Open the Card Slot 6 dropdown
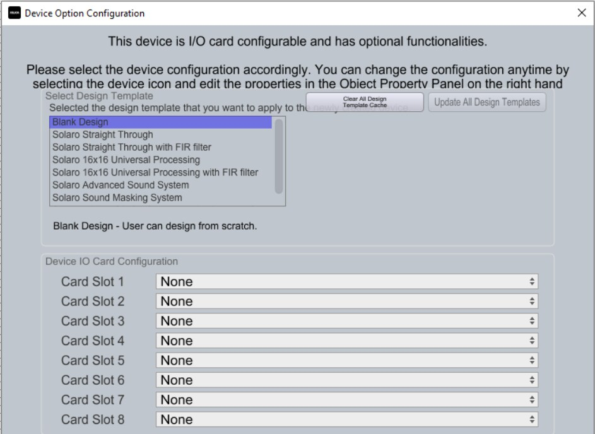595x434 pixels. point(347,380)
